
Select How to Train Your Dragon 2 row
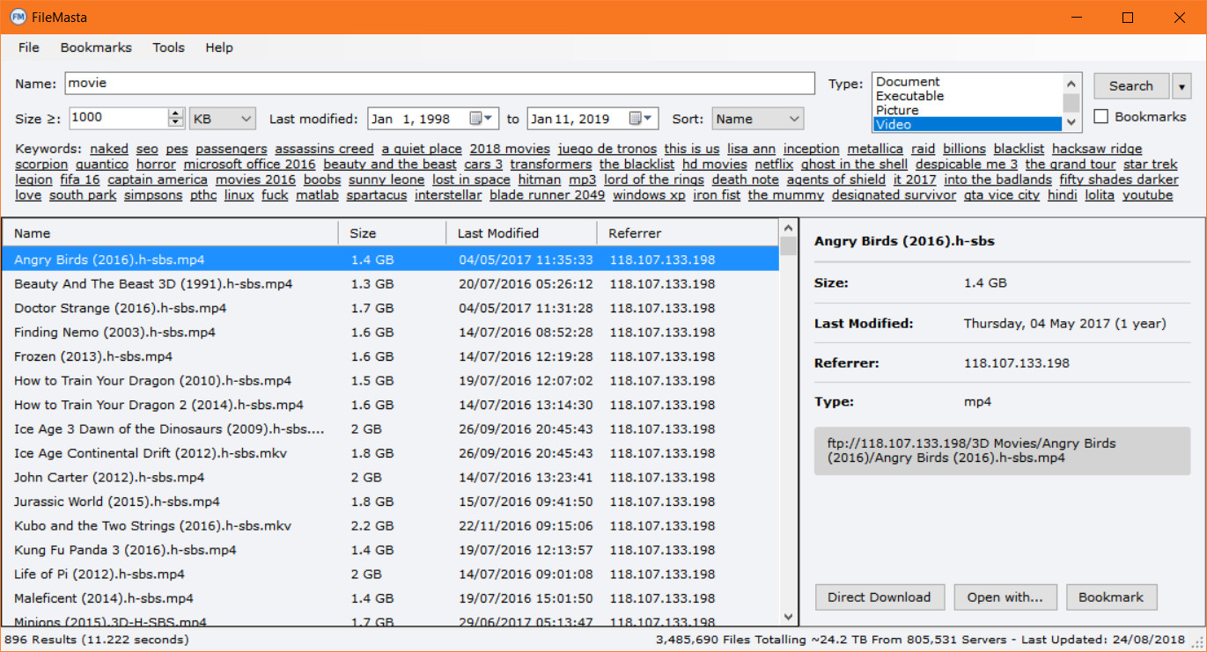click(390, 405)
